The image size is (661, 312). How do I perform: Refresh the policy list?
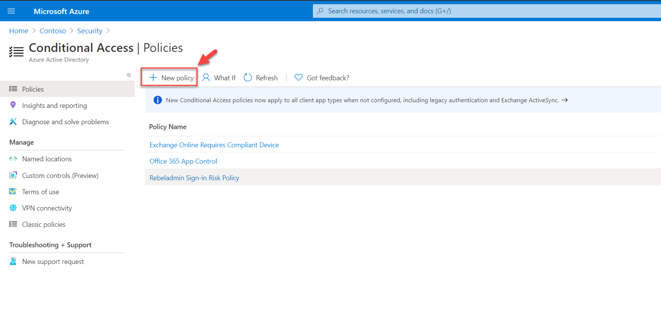pyautogui.click(x=260, y=77)
